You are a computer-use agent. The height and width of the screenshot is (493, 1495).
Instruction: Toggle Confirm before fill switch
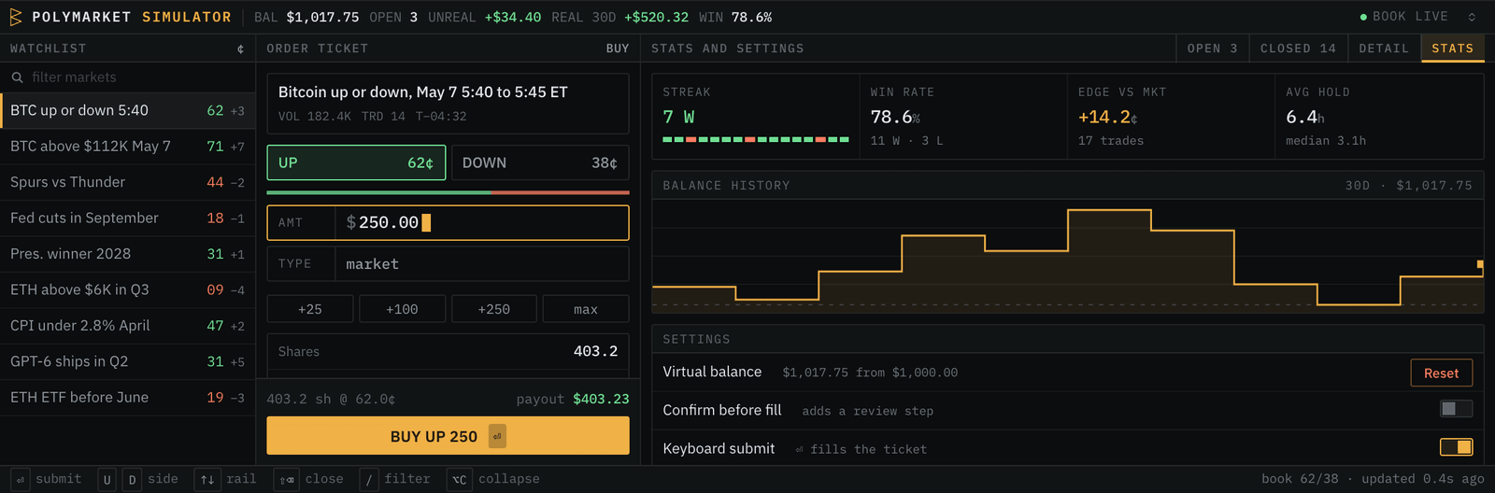pyautogui.click(x=1456, y=409)
